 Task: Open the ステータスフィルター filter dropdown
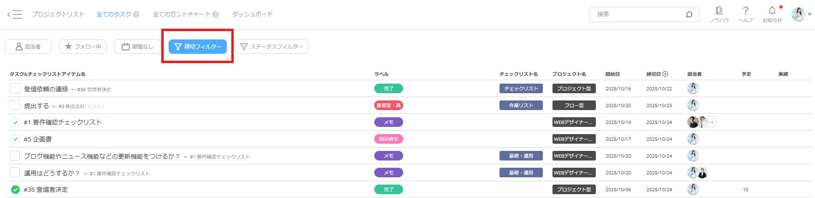pos(272,47)
